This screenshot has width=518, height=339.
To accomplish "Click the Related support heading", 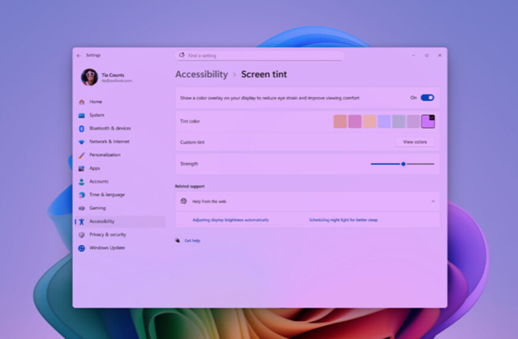I will pyautogui.click(x=189, y=186).
